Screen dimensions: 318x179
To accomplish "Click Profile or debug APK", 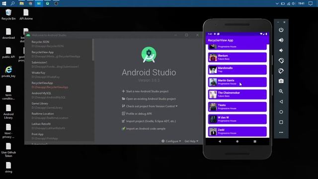I will tap(137, 114).
